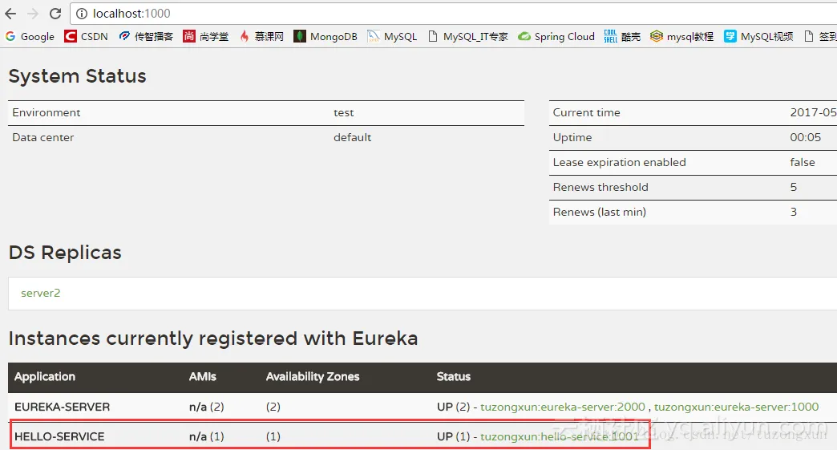Open the MySQL_IT专家 bookmark
This screenshot has width=837, height=450.
click(468, 36)
